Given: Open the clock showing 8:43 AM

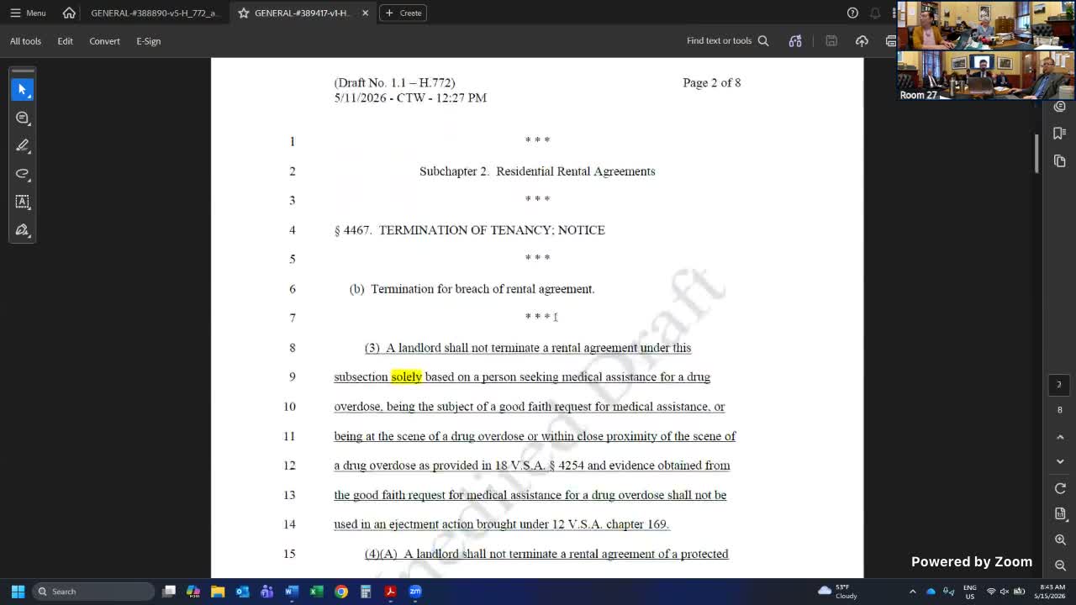Looking at the screenshot, I should 1050,592.
